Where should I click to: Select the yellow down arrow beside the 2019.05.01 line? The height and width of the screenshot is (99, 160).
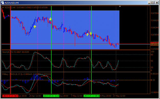tap(50, 19)
